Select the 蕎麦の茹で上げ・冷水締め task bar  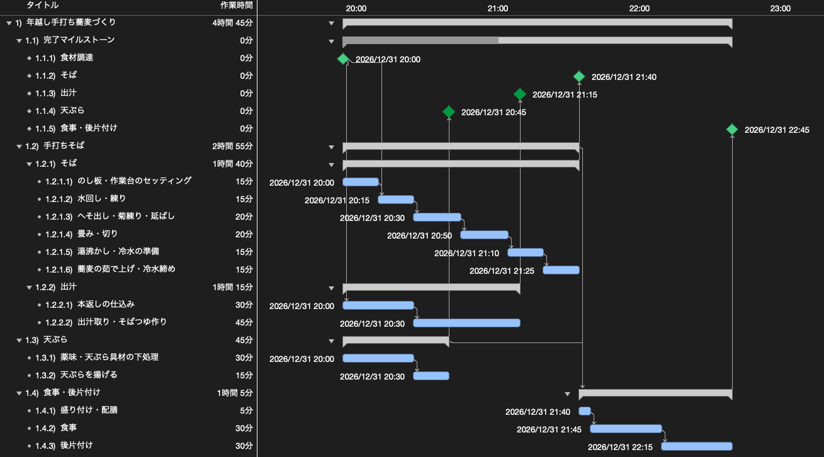[x=562, y=270]
